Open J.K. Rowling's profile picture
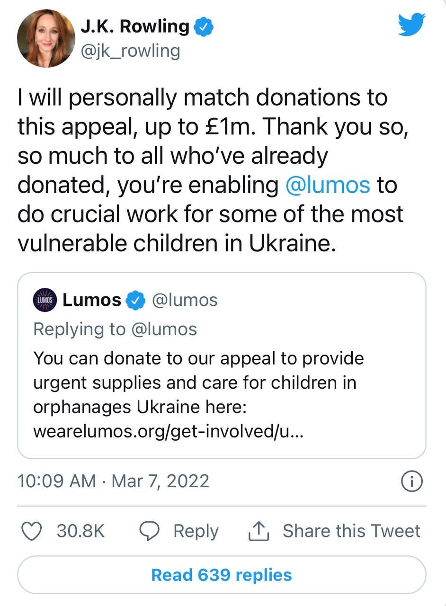The image size is (446, 606). 46,38
